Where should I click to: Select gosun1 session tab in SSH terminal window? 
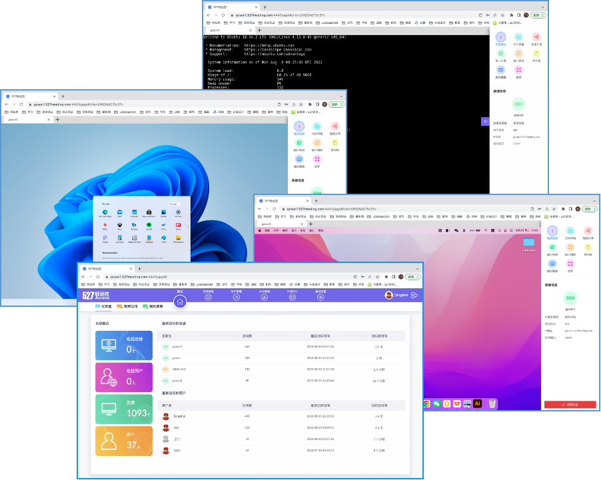229,30
